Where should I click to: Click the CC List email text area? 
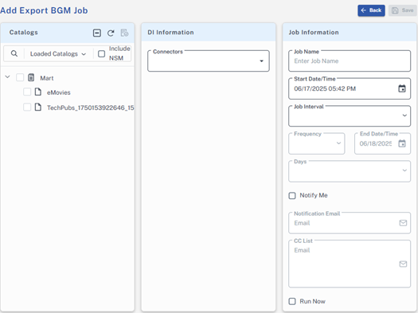coord(350,264)
